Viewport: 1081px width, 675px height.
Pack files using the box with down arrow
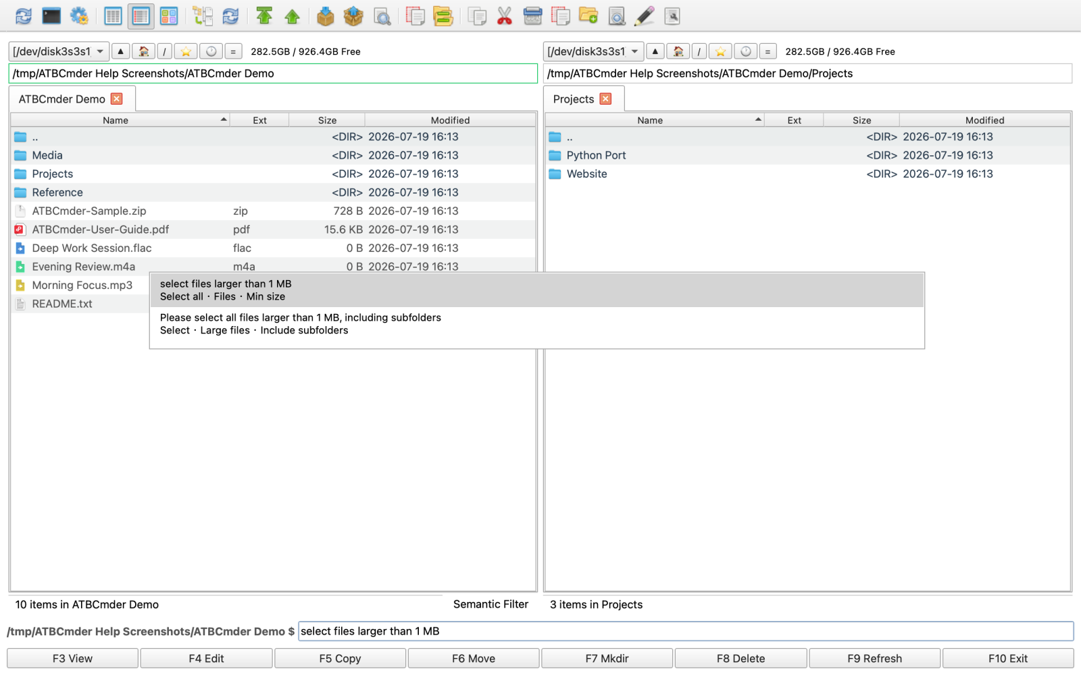tap(326, 16)
